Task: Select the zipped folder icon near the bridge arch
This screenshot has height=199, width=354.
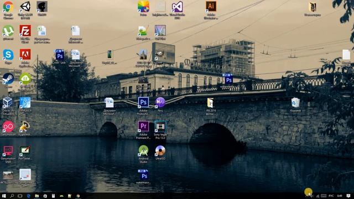Action: click(210, 103)
